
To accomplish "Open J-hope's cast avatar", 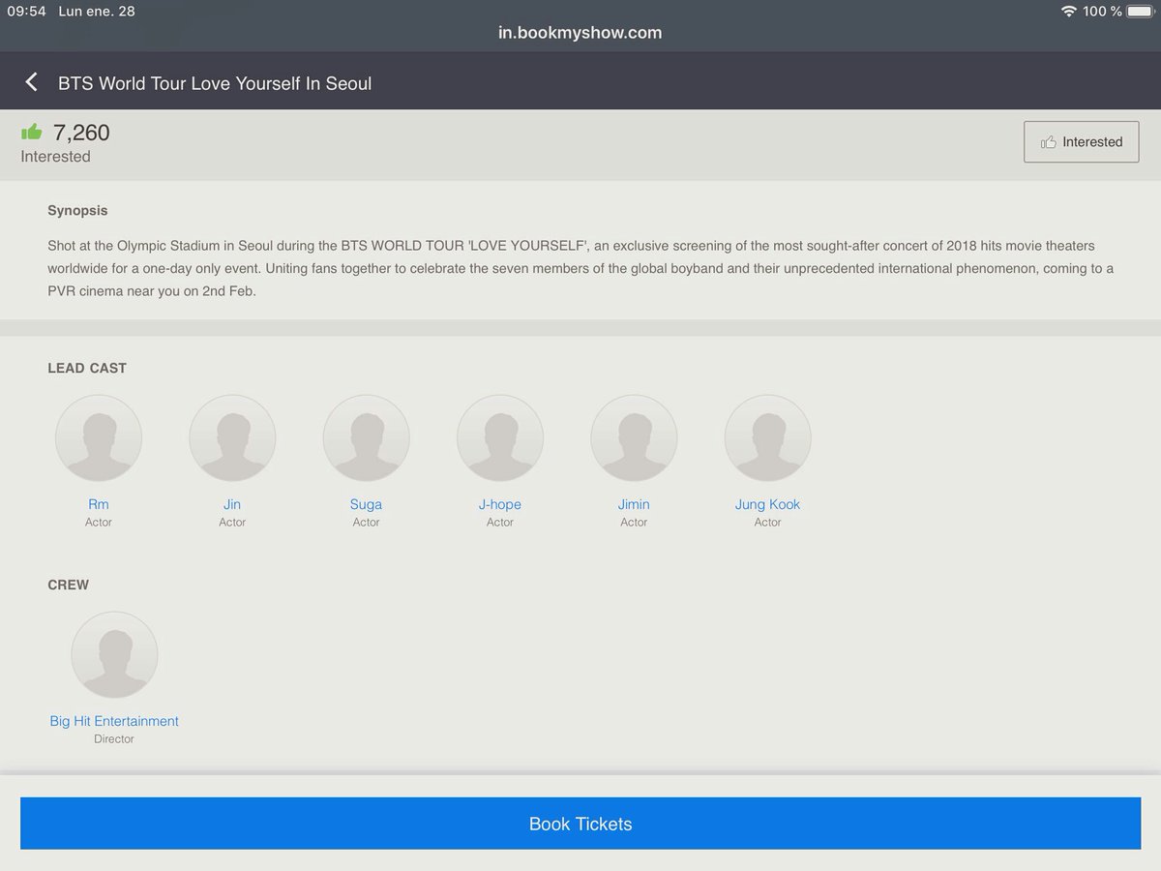I will pyautogui.click(x=500, y=438).
